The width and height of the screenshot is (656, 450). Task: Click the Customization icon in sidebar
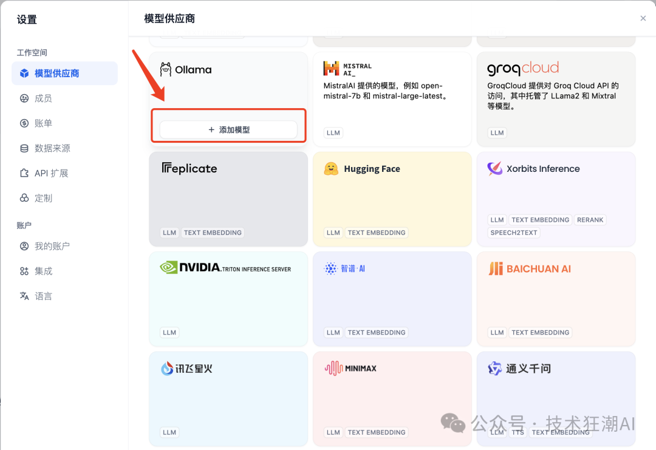[24, 198]
